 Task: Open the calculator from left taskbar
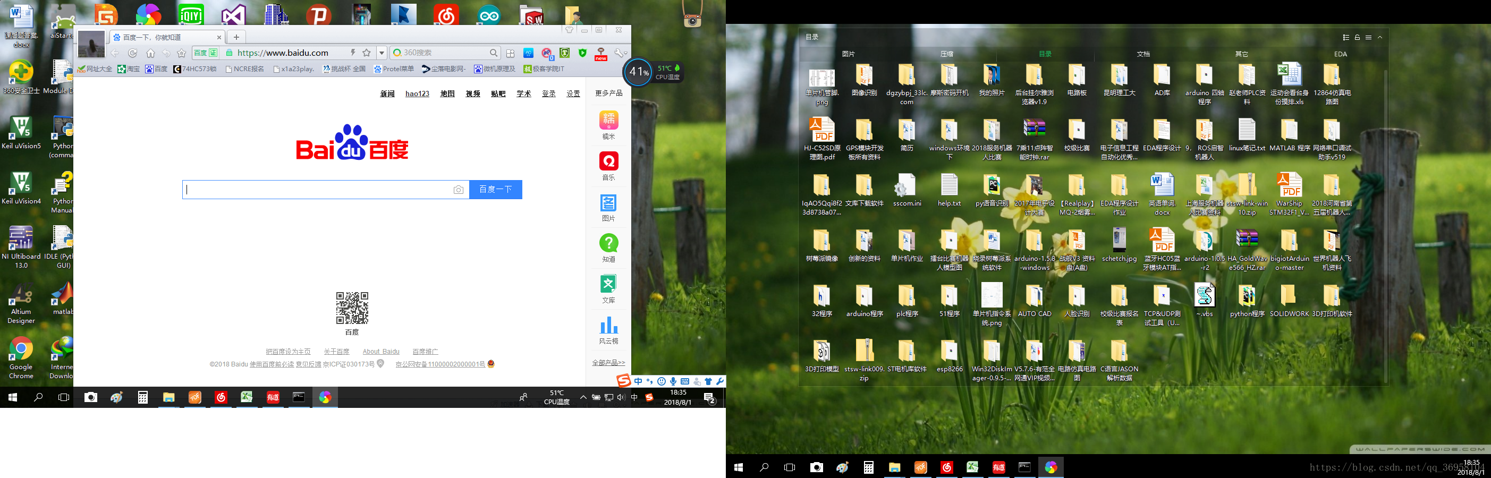(x=143, y=398)
